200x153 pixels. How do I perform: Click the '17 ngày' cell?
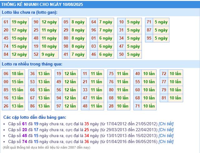(x=19, y=30)
